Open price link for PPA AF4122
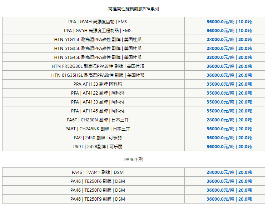The width and height of the screenshot is (268, 206). 229,93
